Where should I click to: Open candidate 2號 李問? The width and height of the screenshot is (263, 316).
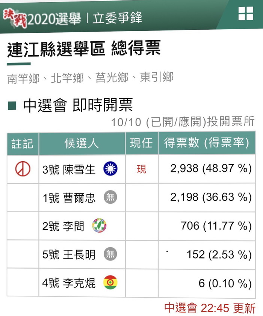coord(63,226)
